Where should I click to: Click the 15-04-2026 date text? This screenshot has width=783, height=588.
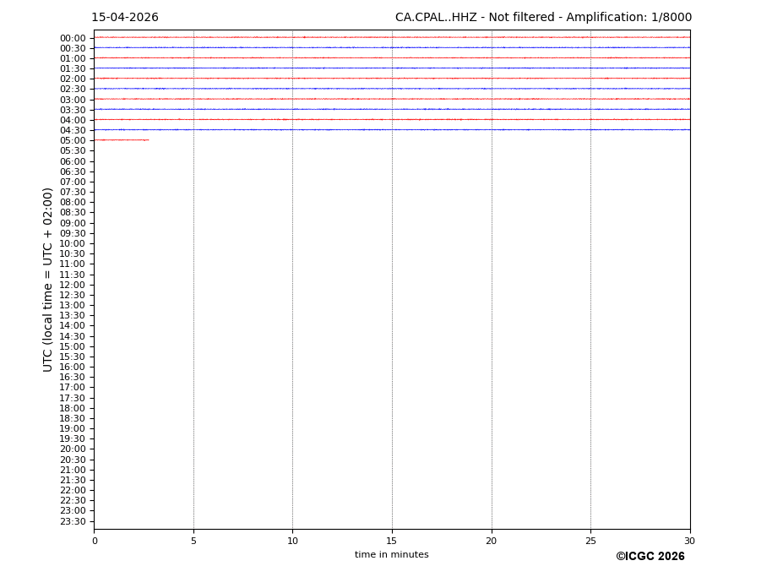point(125,18)
